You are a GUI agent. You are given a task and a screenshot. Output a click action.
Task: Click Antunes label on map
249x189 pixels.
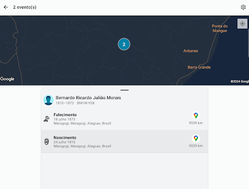[191, 51]
